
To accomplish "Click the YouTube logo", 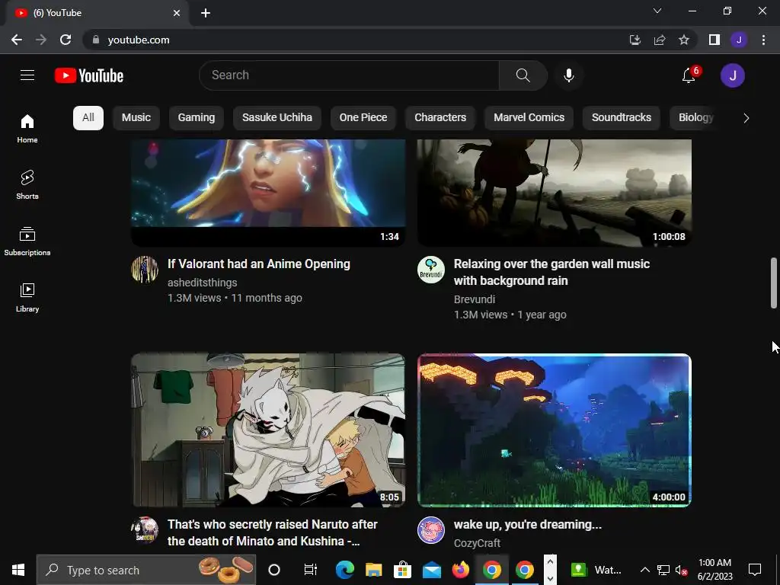I will click(89, 75).
